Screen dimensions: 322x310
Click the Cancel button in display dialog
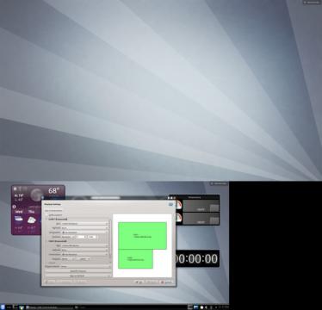click(x=166, y=282)
